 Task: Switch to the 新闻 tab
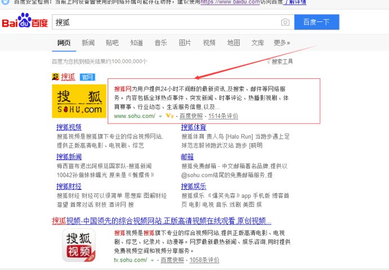88,43
